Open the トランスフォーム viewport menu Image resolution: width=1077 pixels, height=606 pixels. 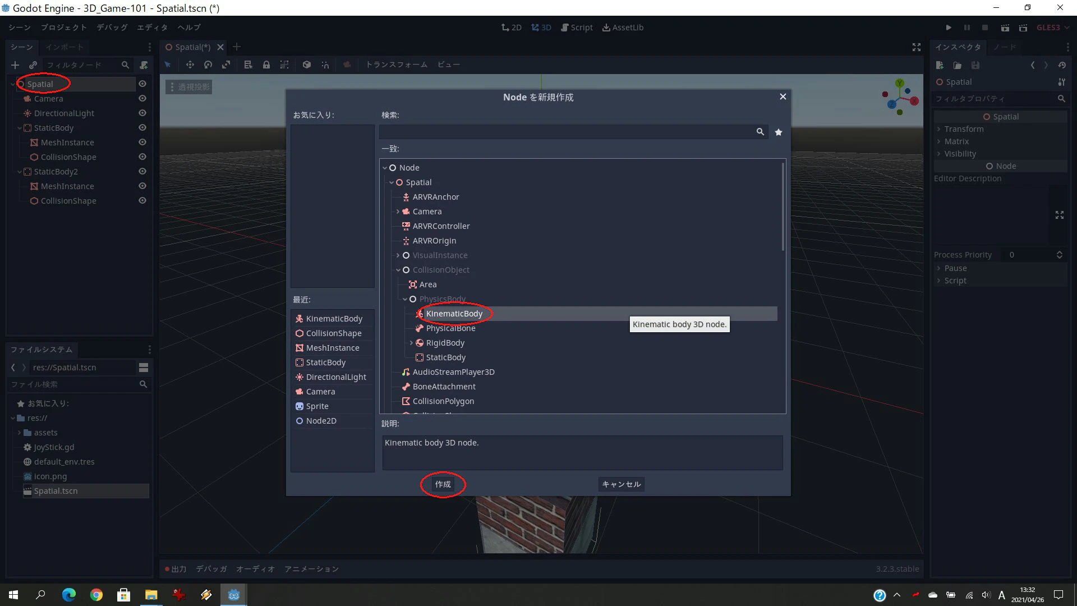[396, 65]
